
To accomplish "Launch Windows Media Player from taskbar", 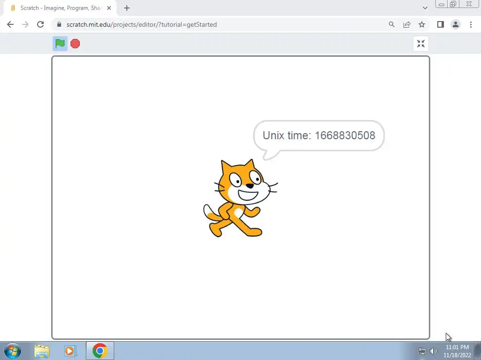I will tap(70, 351).
